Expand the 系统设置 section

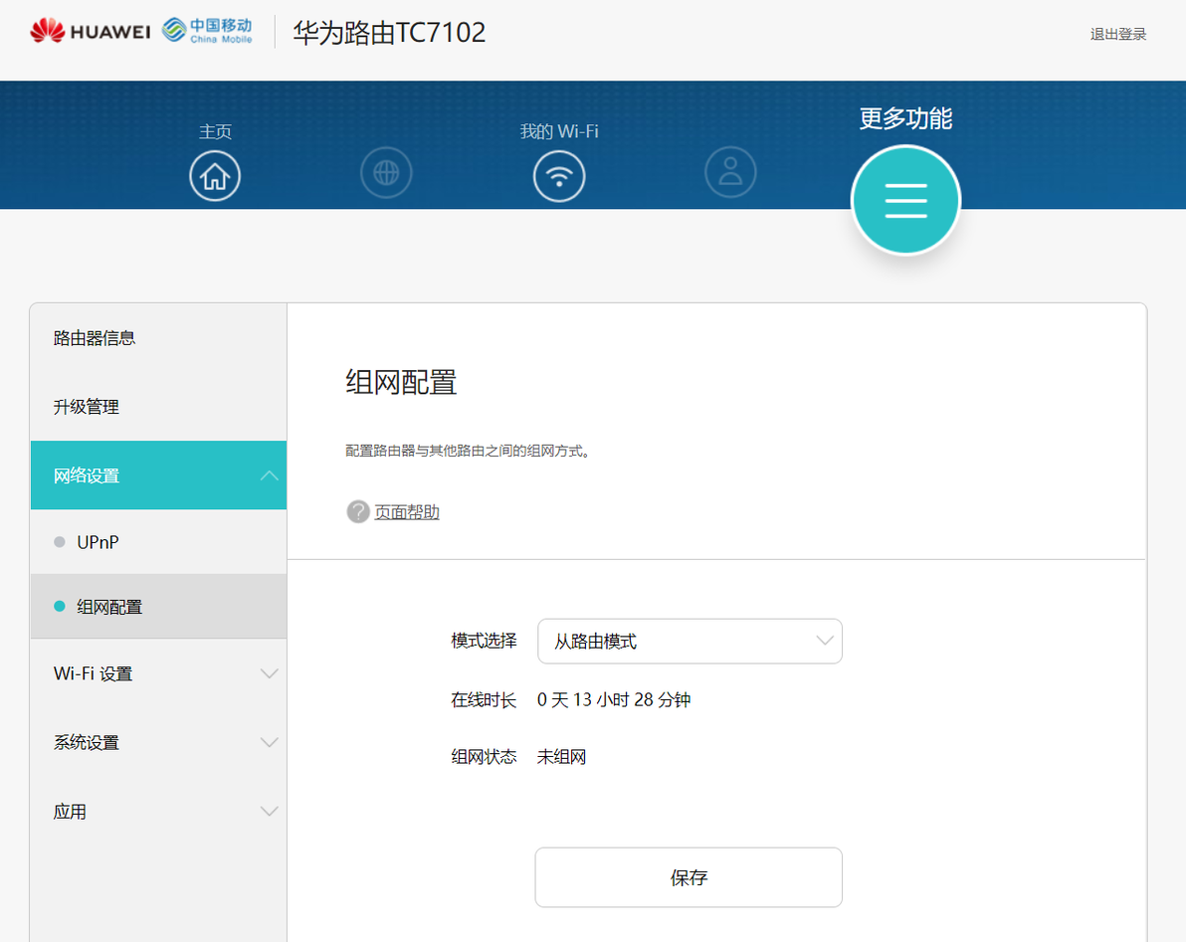[x=159, y=742]
